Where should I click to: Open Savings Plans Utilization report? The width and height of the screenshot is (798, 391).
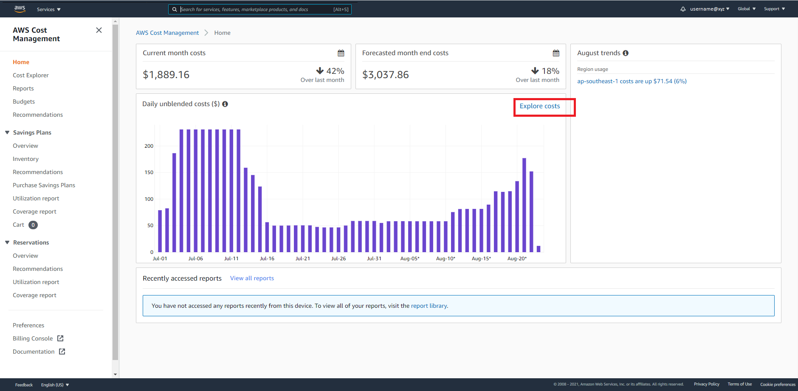(36, 198)
